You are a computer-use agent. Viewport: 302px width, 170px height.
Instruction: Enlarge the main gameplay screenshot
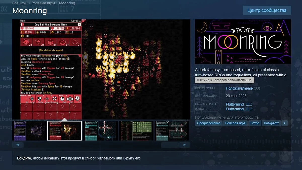click(x=101, y=69)
